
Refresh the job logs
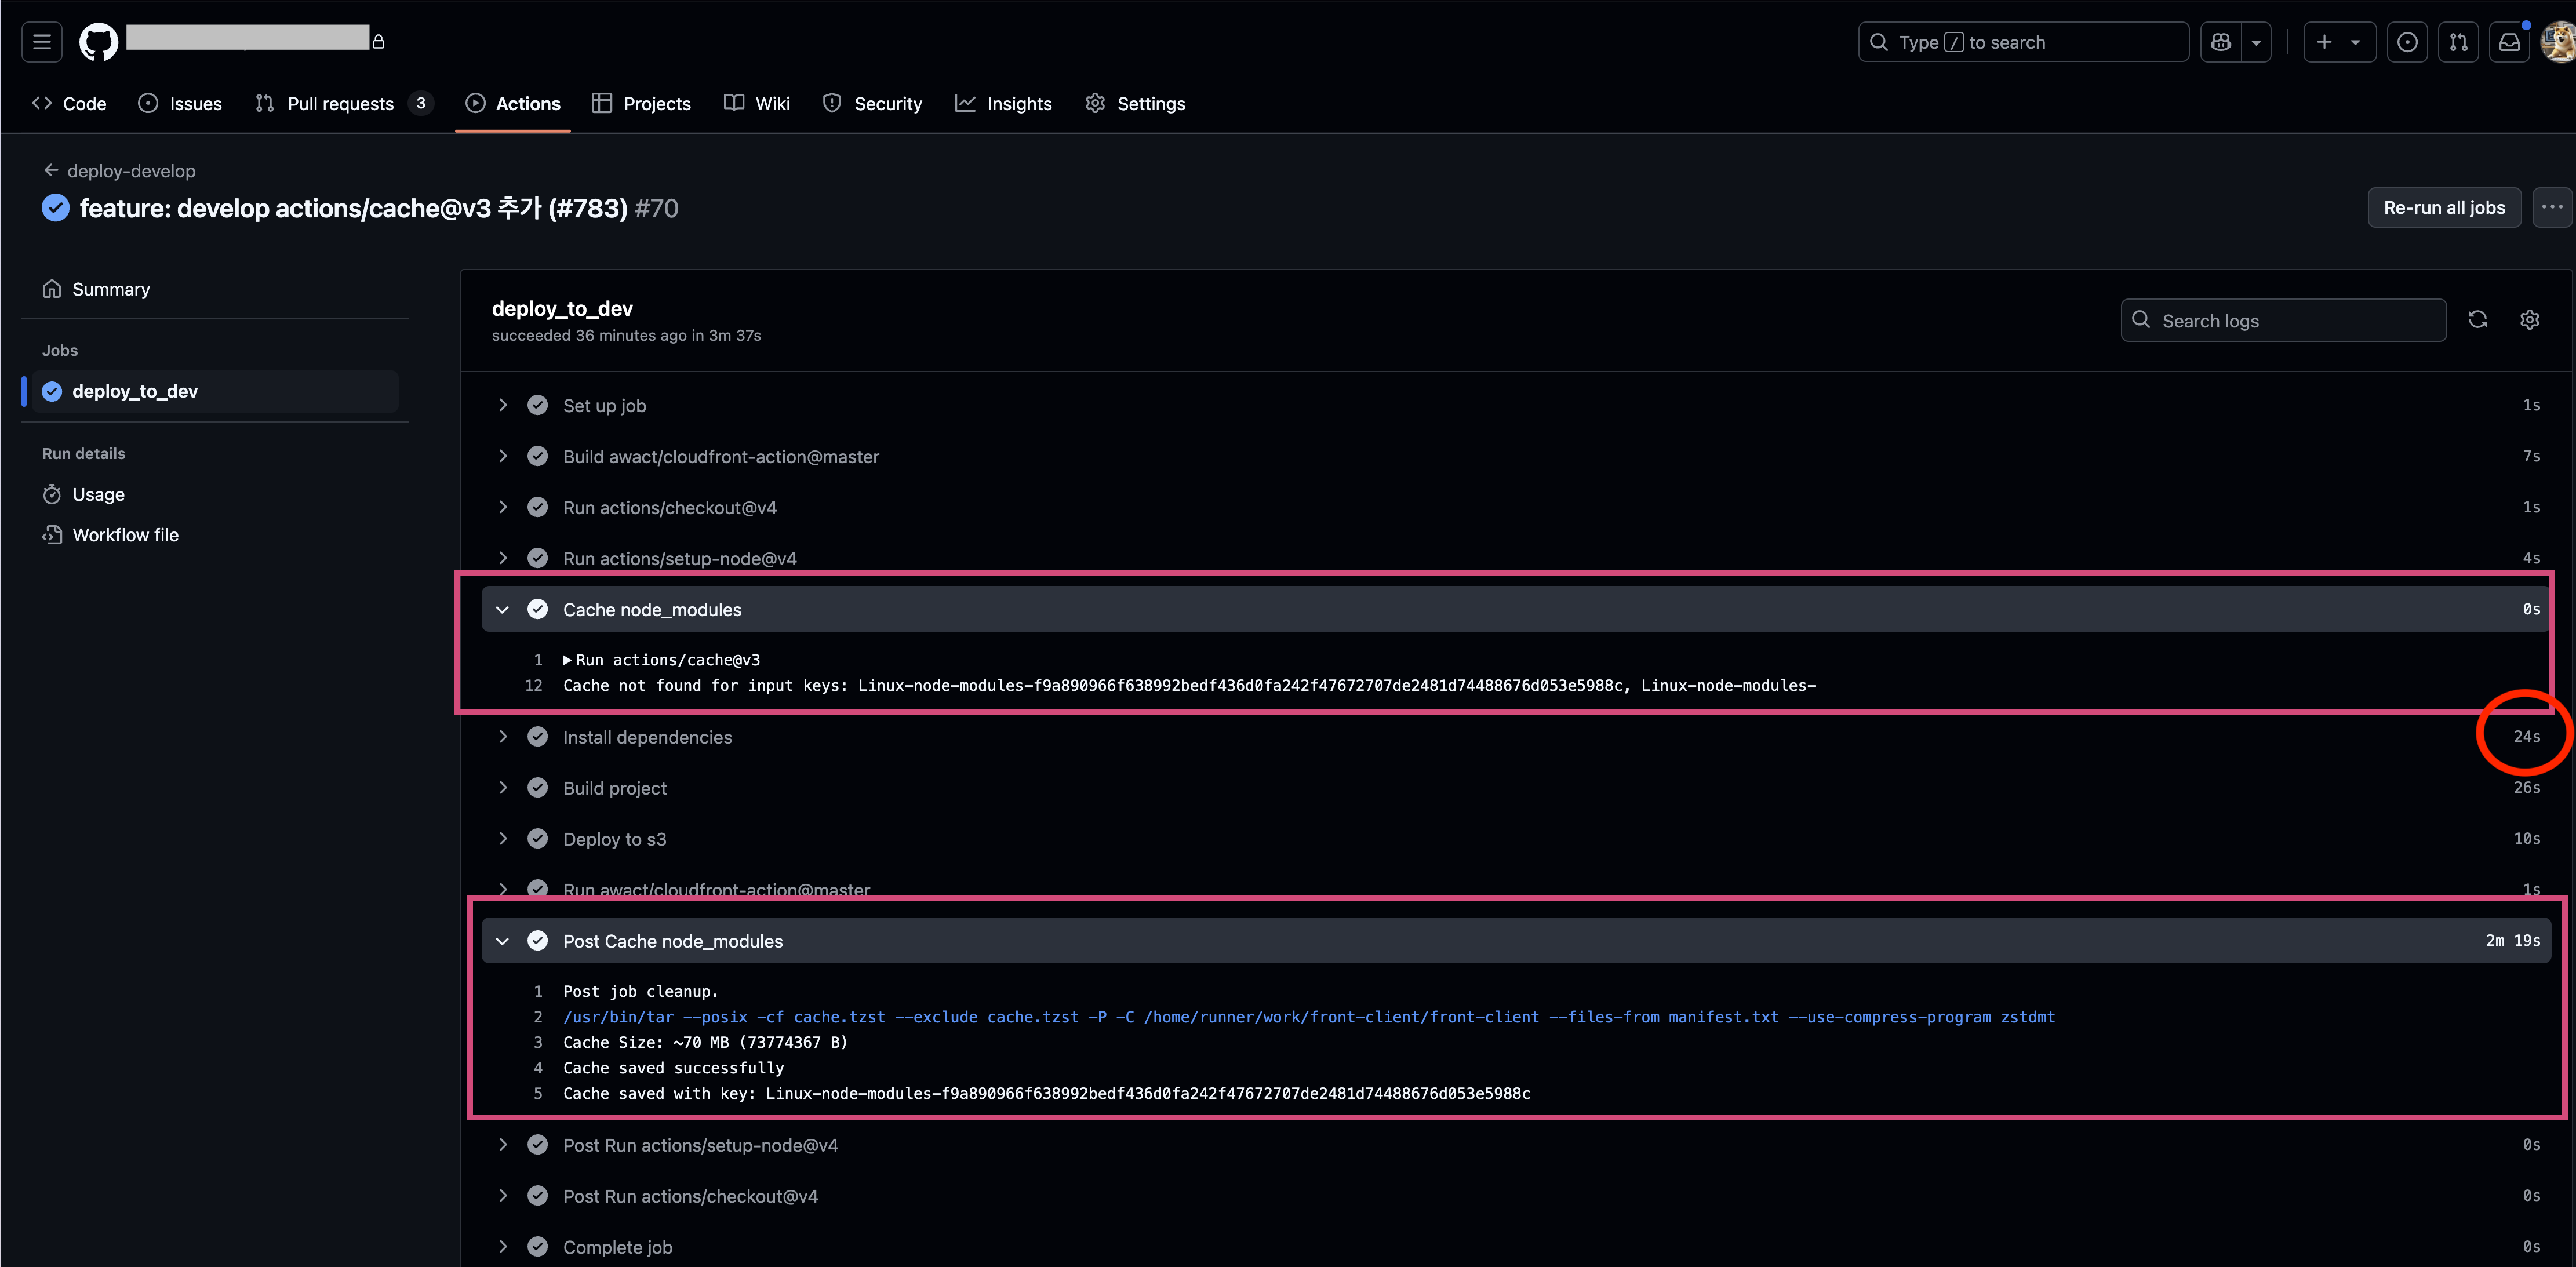[x=2478, y=319]
